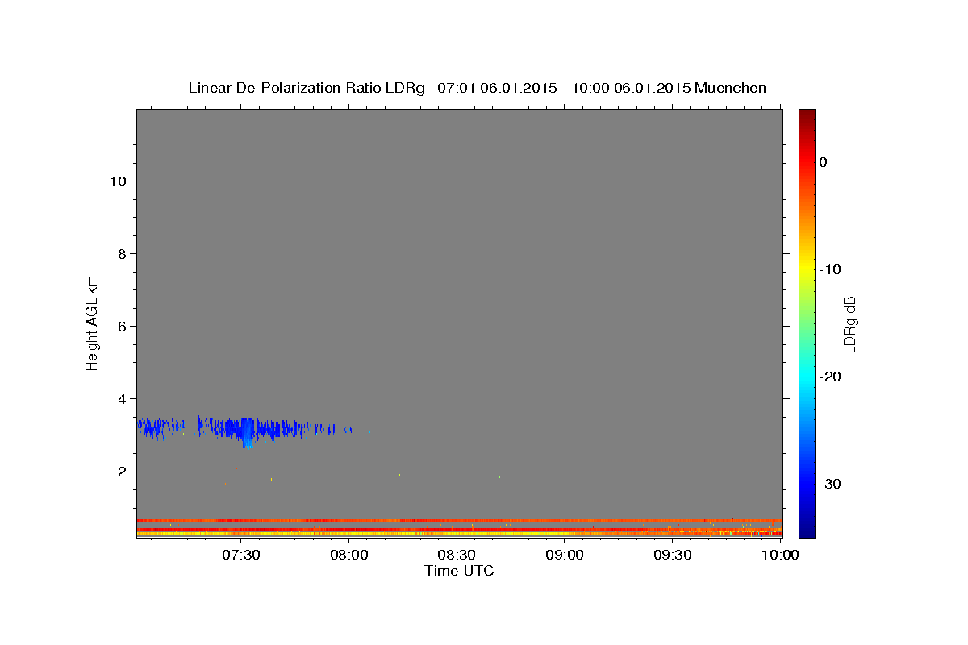Select the 'Time UTC' axis label
The image size is (968, 645).
pos(459,571)
